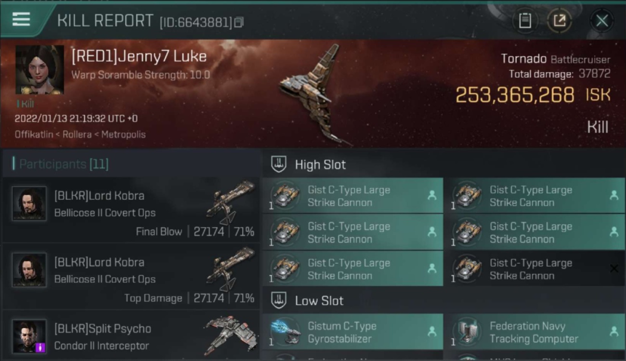Click the High Slot shield icon
626x361 pixels.
point(279,164)
